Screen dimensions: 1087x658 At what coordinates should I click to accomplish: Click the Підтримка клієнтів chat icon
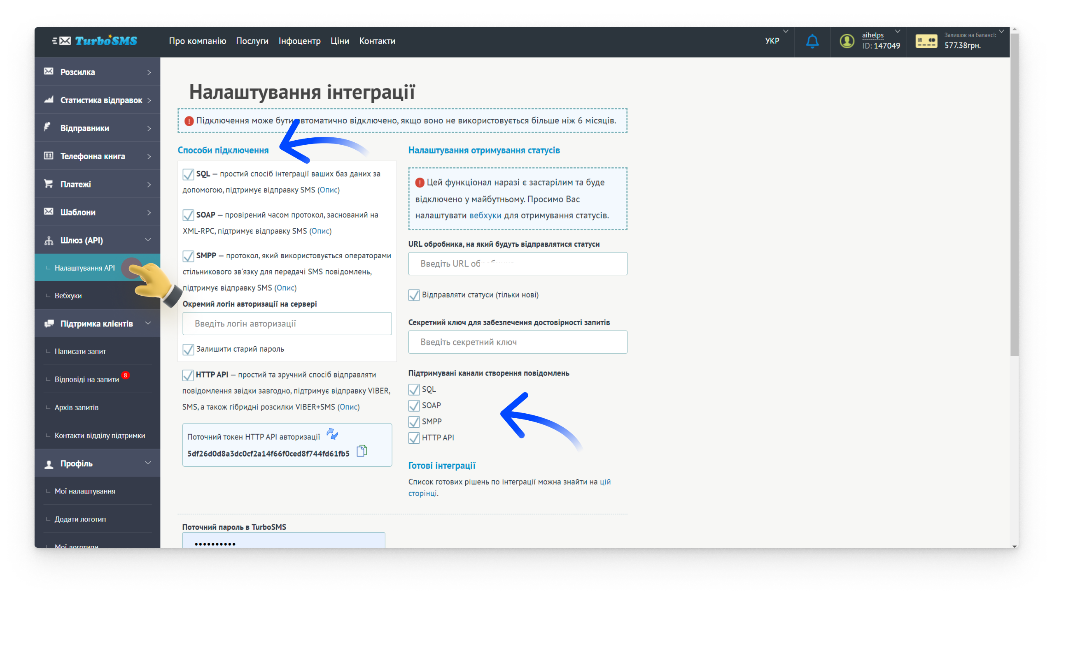[49, 324]
